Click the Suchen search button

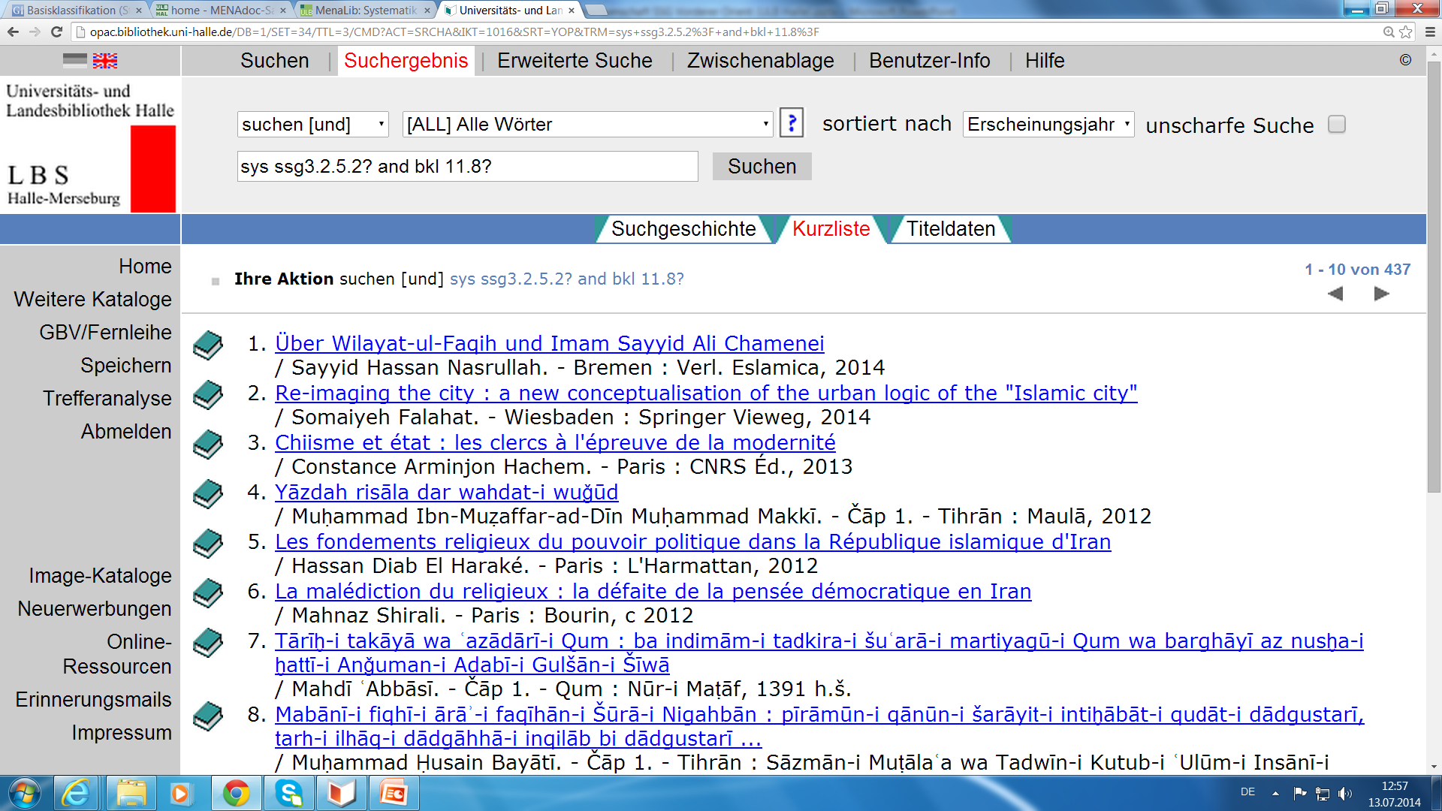click(762, 167)
